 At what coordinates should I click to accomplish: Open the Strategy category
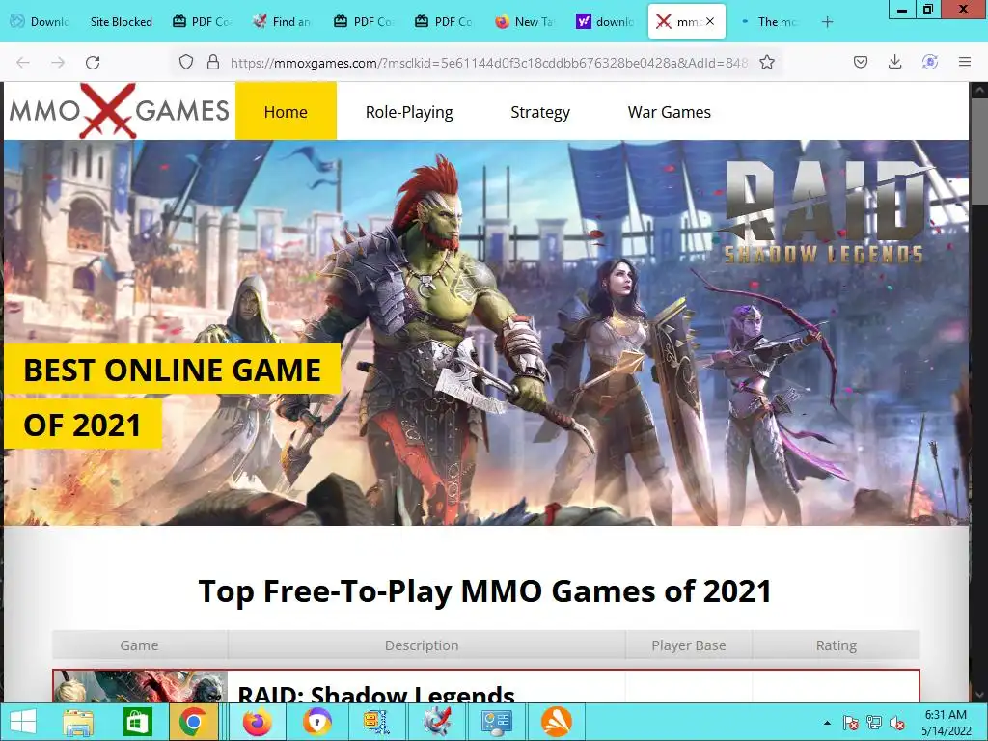pyautogui.click(x=540, y=112)
